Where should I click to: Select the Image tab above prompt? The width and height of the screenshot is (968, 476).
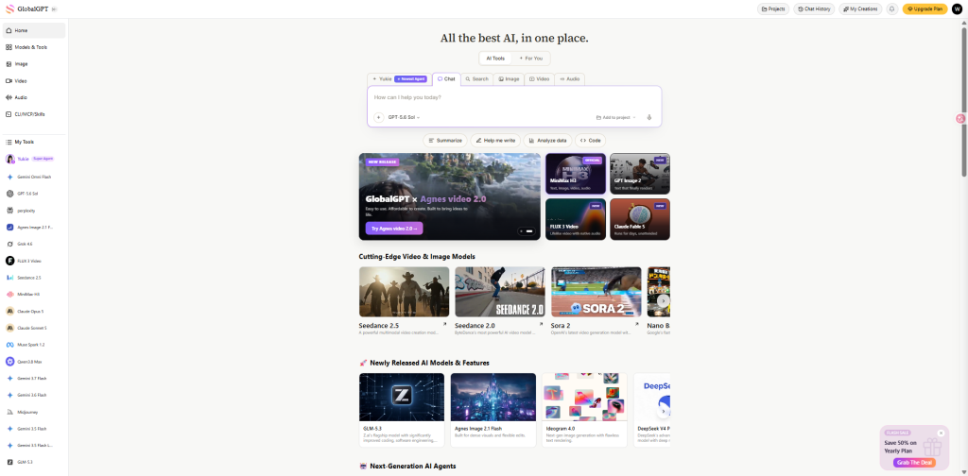click(x=509, y=79)
